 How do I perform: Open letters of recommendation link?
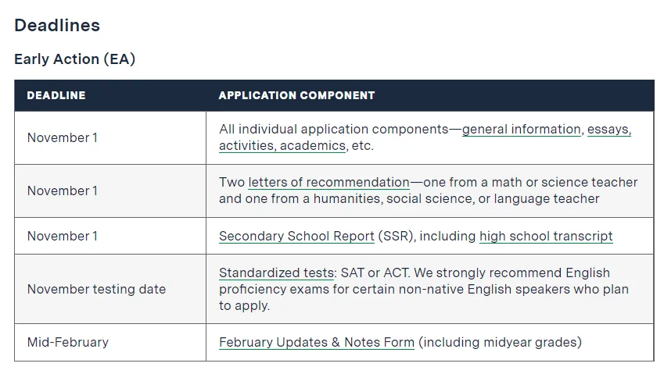[329, 183]
